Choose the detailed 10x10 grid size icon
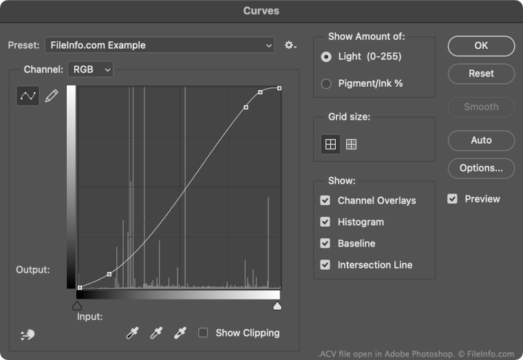 coord(352,144)
